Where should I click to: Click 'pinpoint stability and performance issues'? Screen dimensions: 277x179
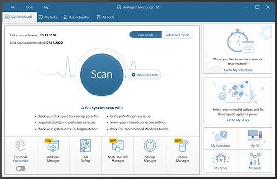(66, 122)
